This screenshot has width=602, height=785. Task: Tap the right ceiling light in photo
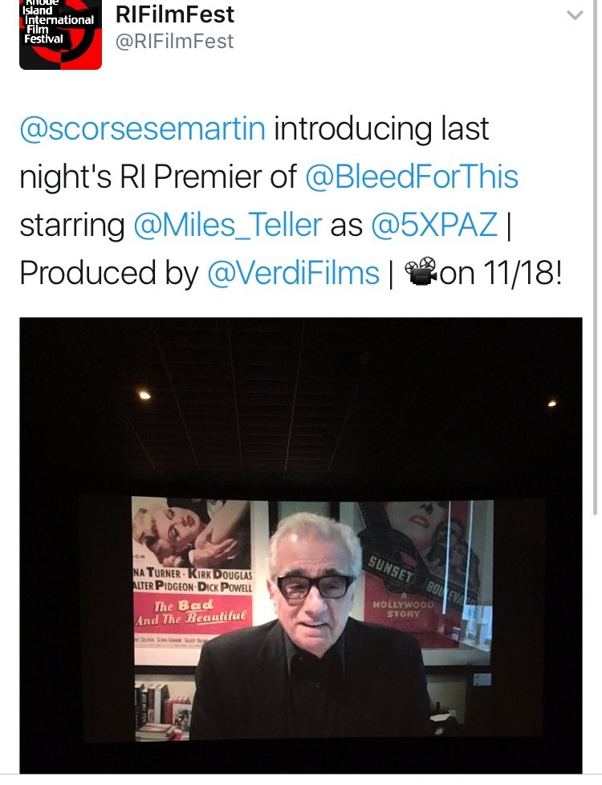[552, 404]
